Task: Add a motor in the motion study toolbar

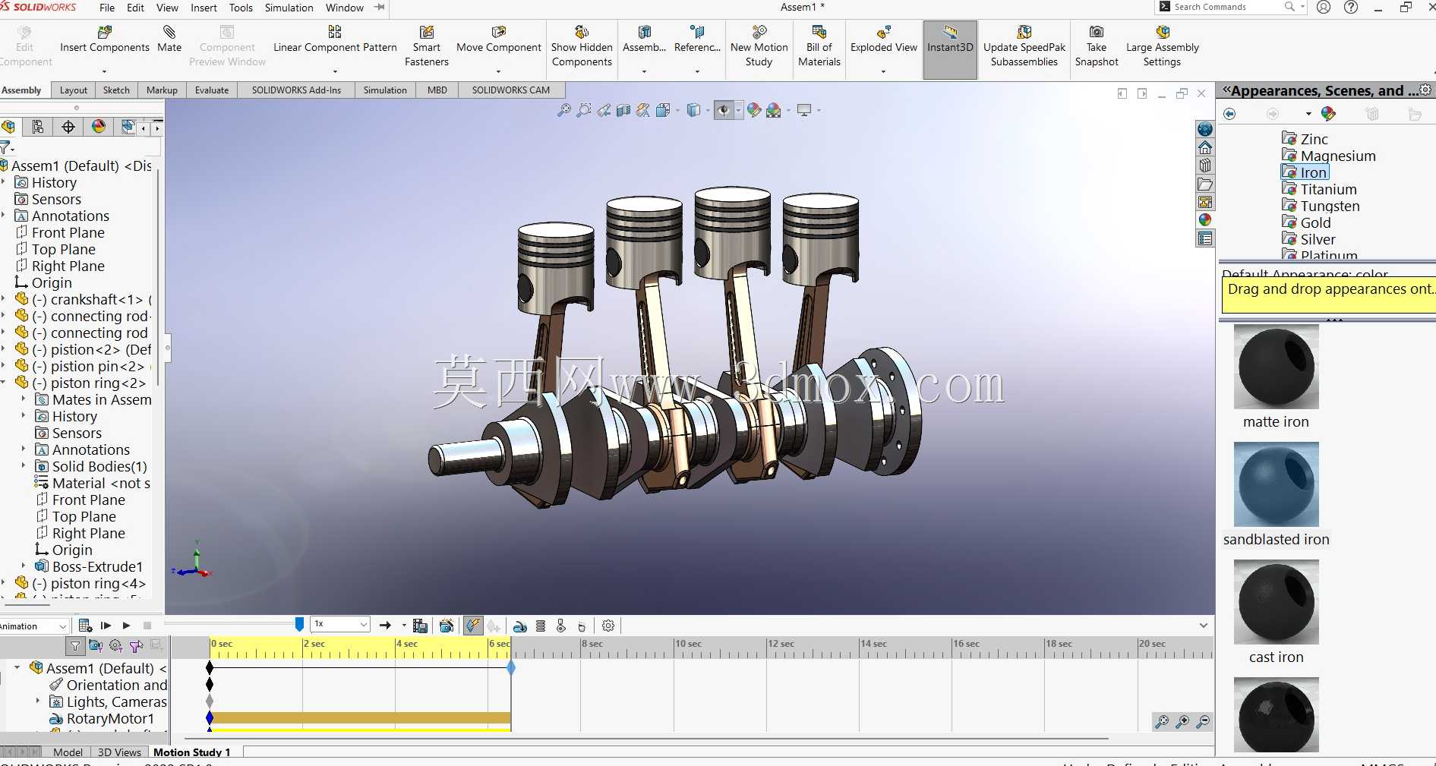Action: pyautogui.click(x=520, y=626)
